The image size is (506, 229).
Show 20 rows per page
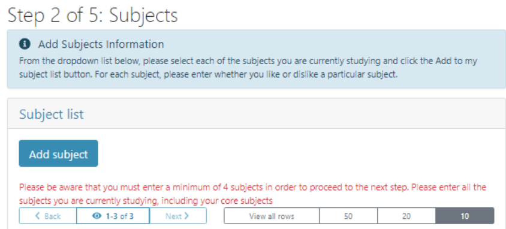(x=406, y=216)
